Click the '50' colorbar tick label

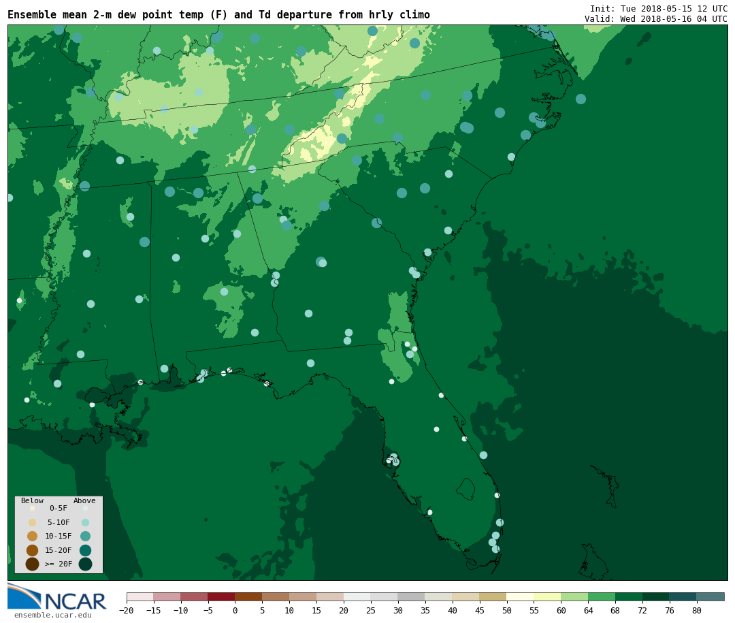507,610
